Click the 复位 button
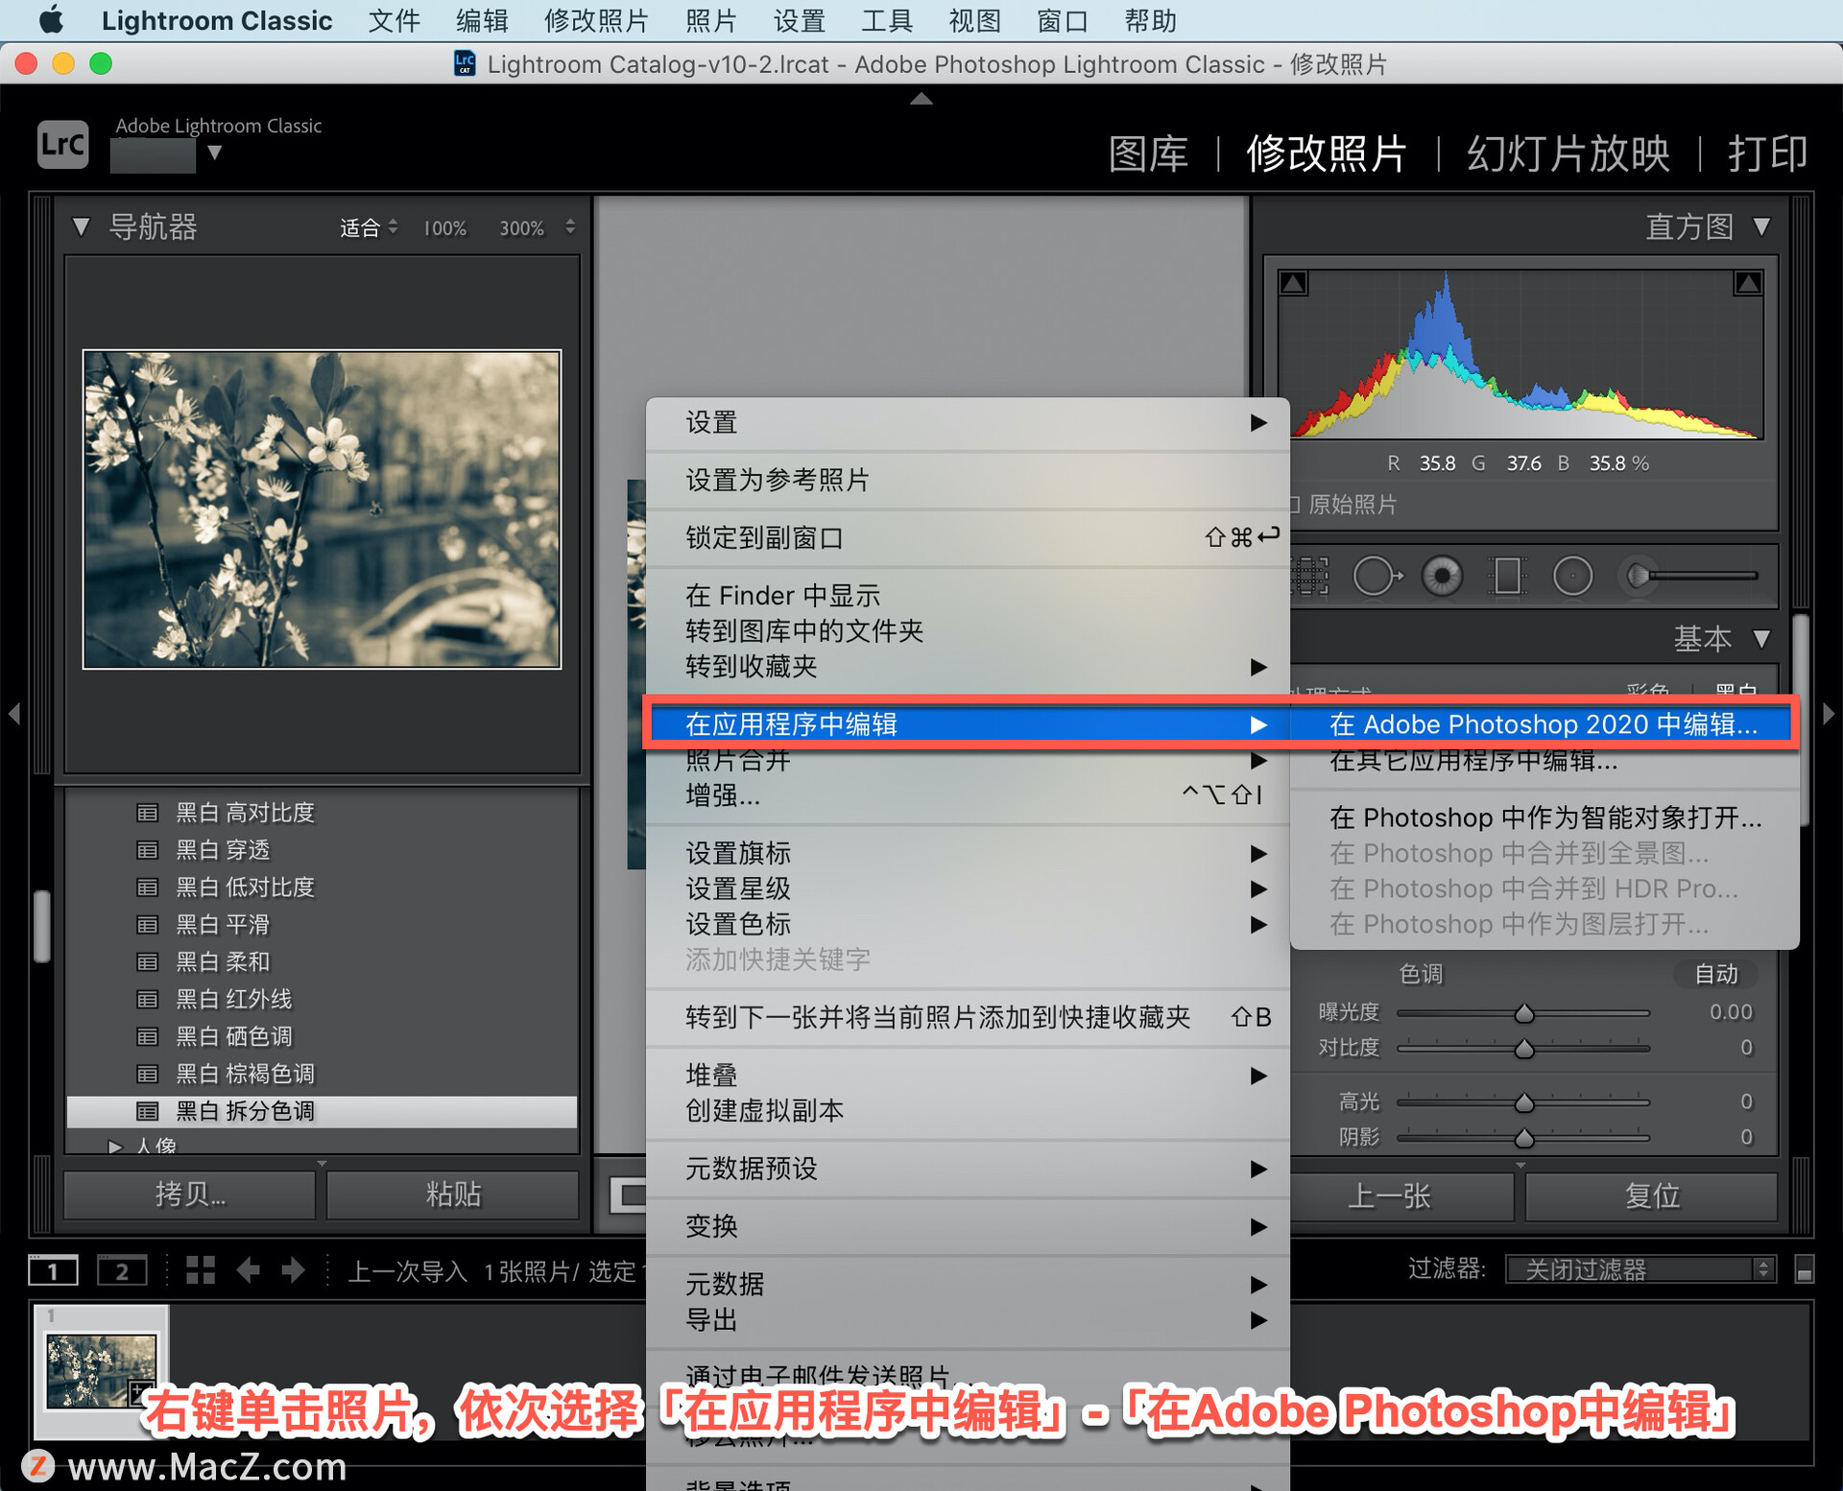Viewport: 1843px width, 1491px height. point(1651,1195)
